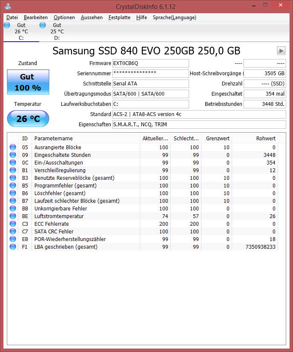Click the Parametername column header
The height and width of the screenshot is (352, 293).
point(86,138)
